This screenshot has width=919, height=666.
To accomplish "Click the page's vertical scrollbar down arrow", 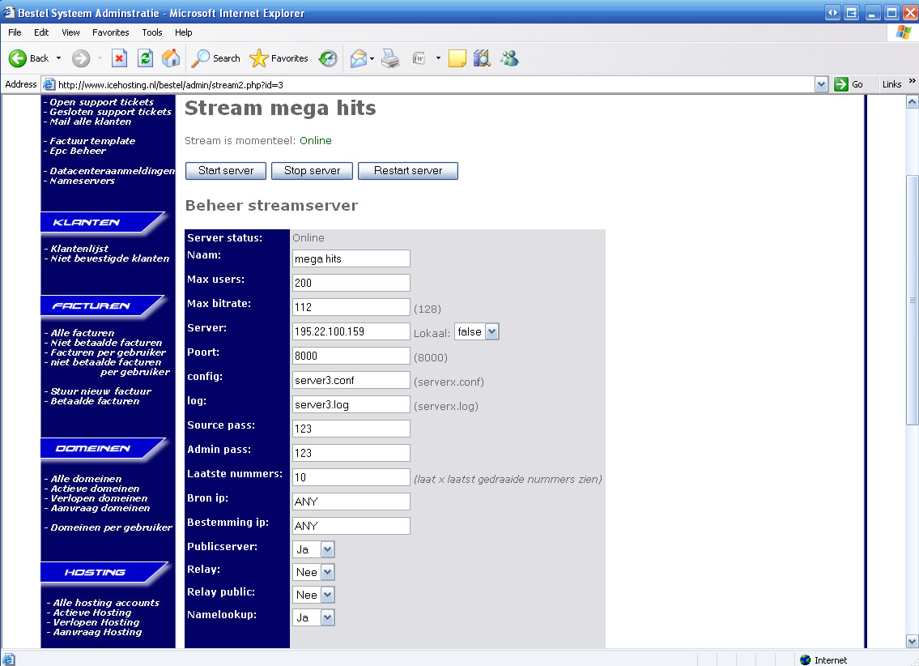I will coord(912,641).
